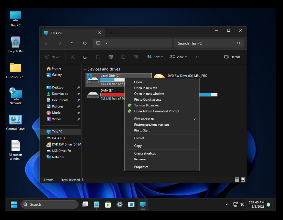Choose Restore previous versions

tap(162, 125)
